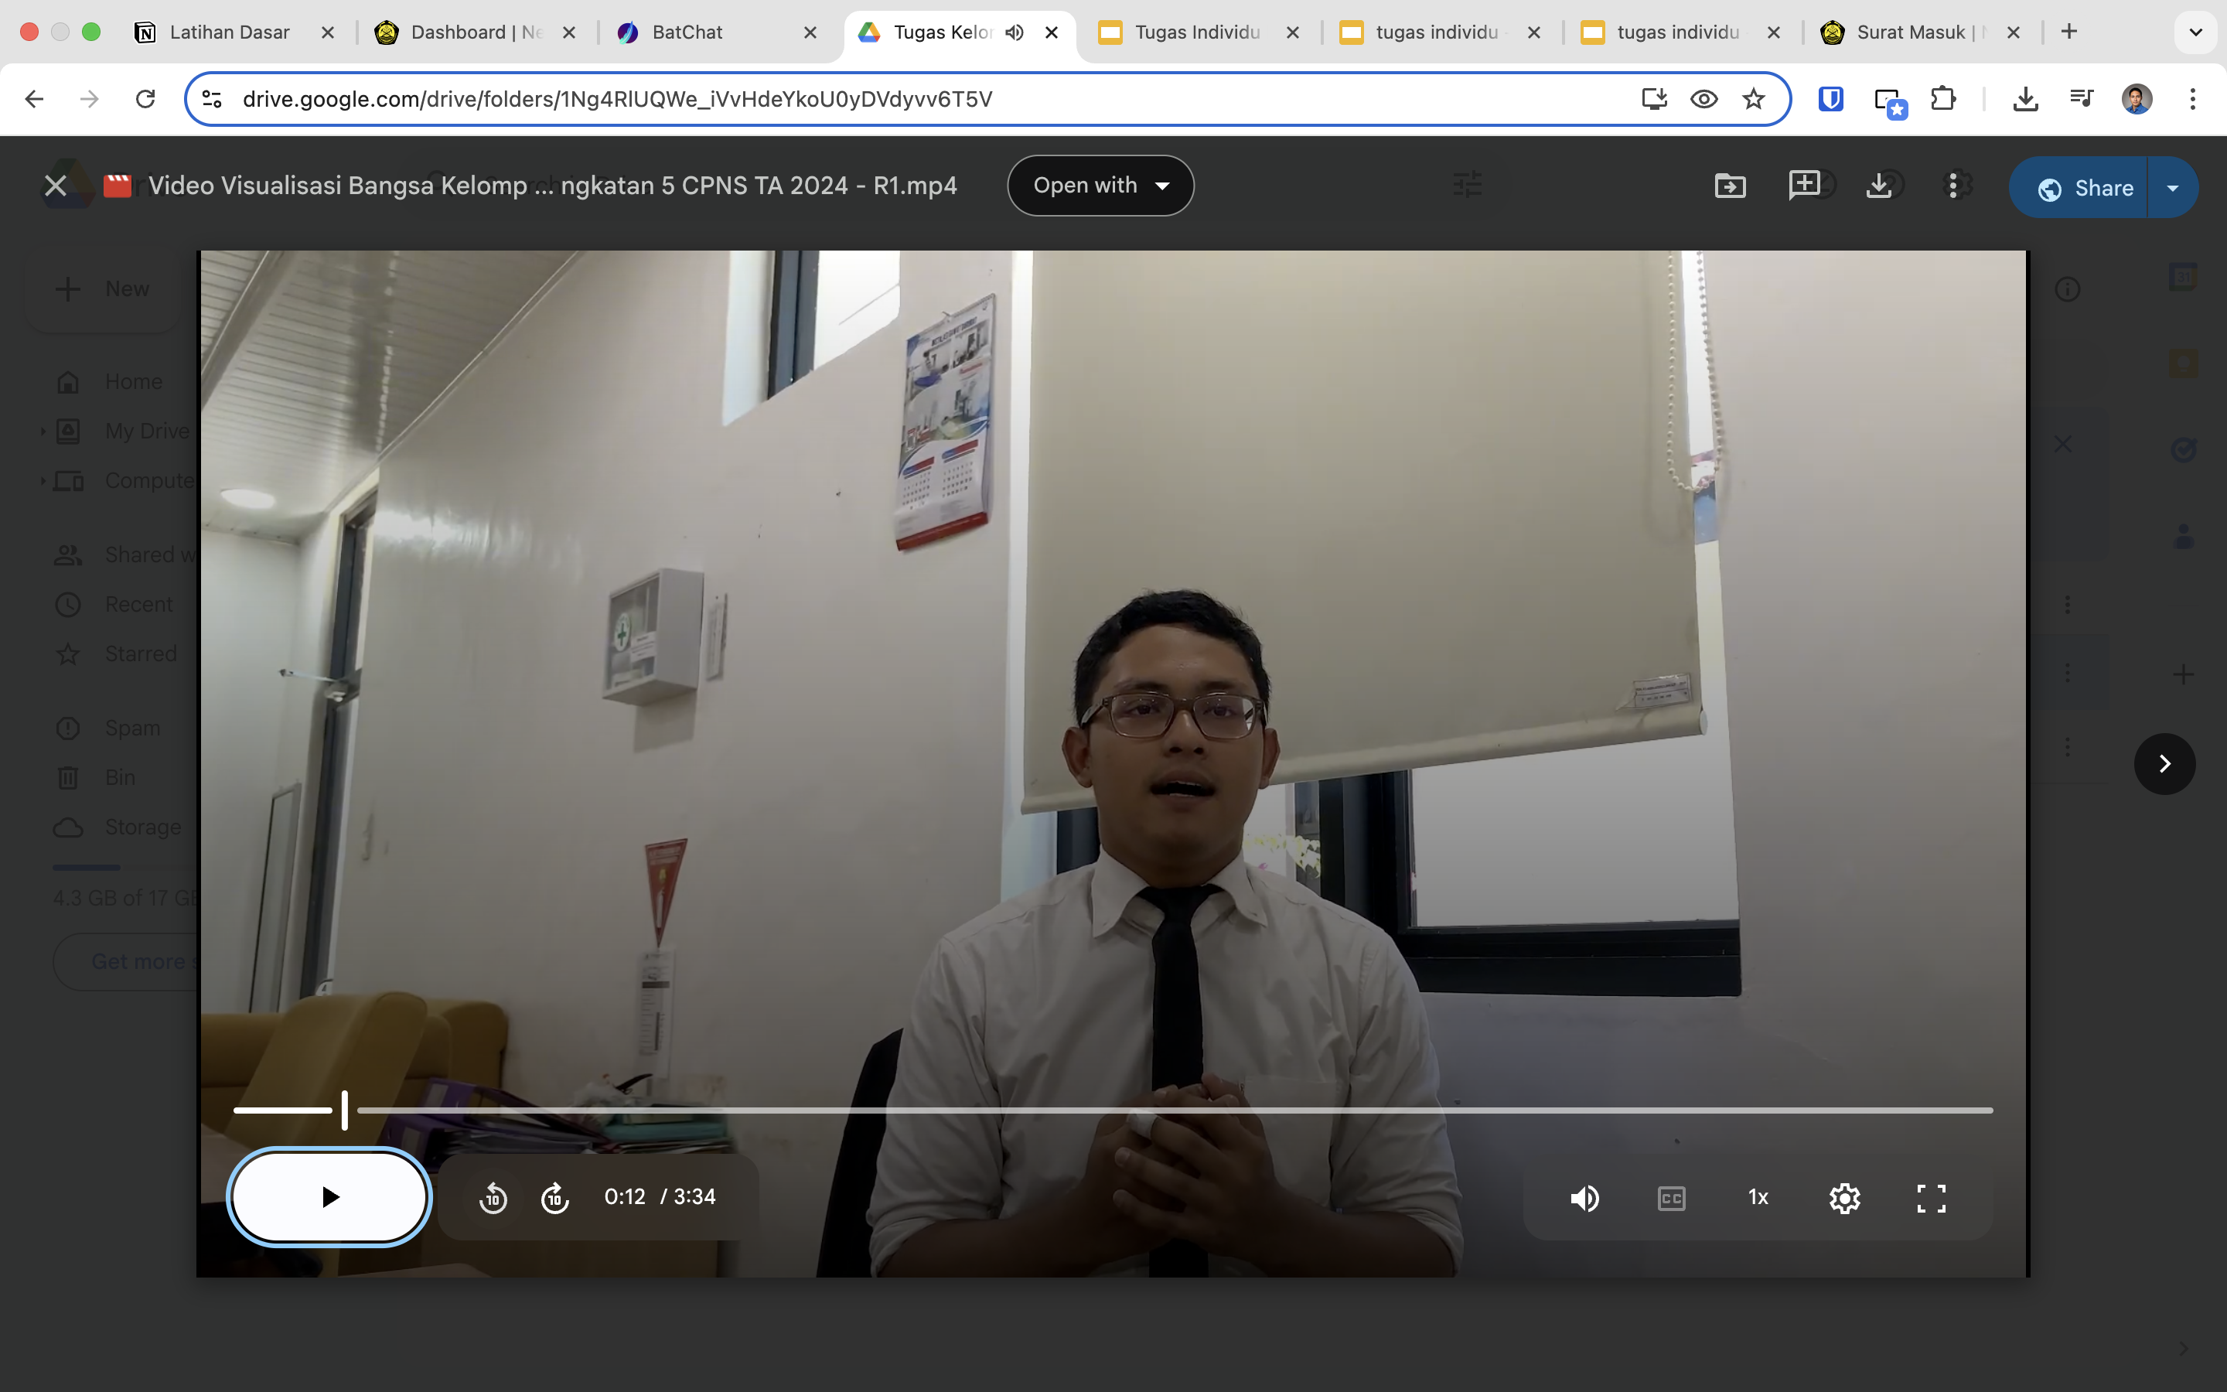This screenshot has height=1392, width=2227.
Task: Expand the Open with dropdown
Action: (1100, 186)
